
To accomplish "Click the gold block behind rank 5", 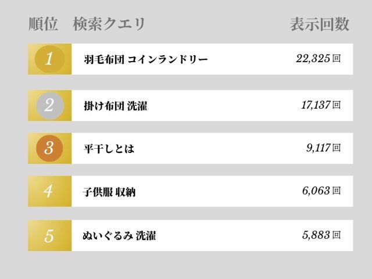I will pos(63,236).
